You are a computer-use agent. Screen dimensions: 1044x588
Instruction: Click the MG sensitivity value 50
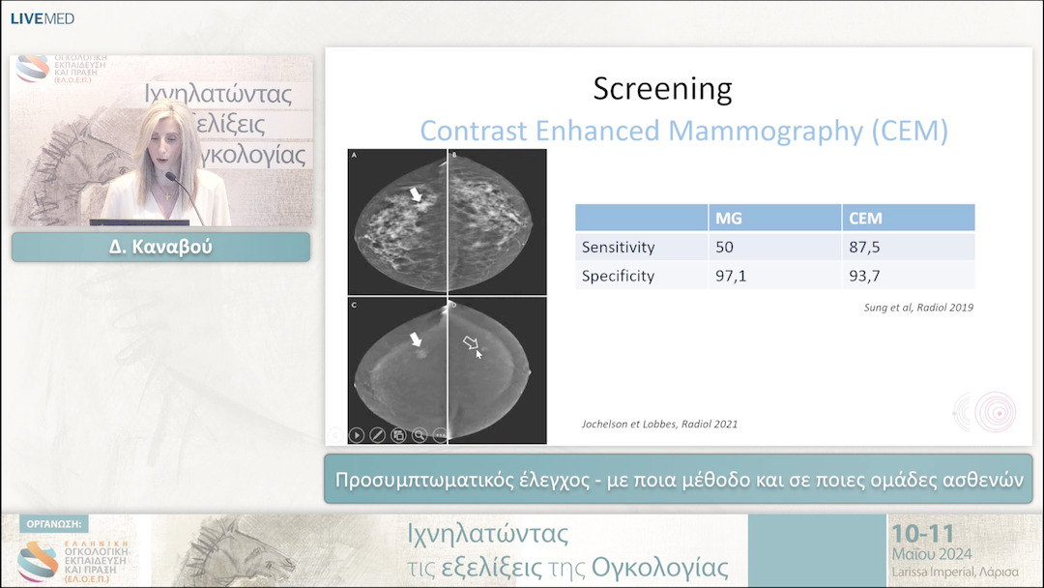[724, 247]
